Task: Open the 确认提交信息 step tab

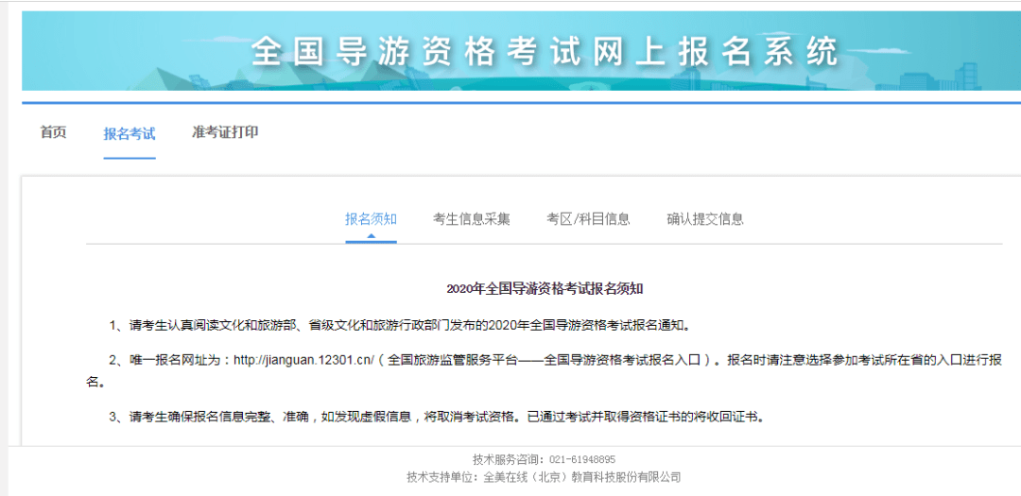Action: [705, 218]
